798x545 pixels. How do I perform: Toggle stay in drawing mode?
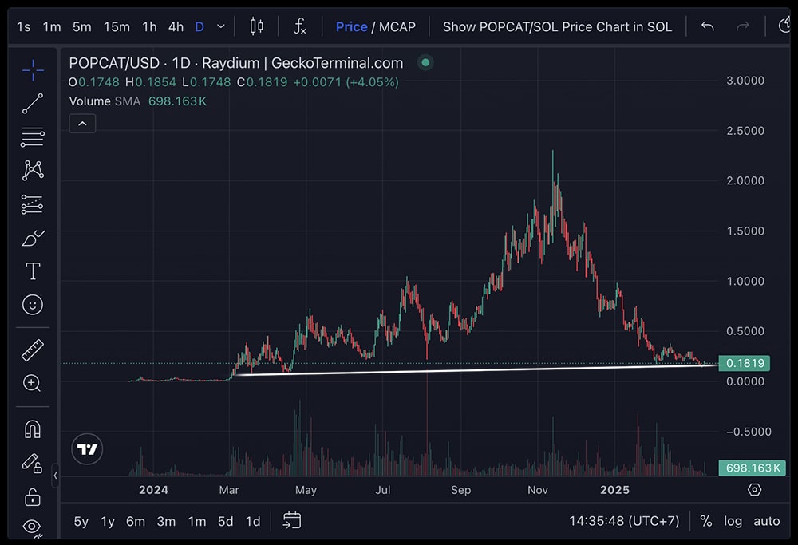click(x=33, y=463)
